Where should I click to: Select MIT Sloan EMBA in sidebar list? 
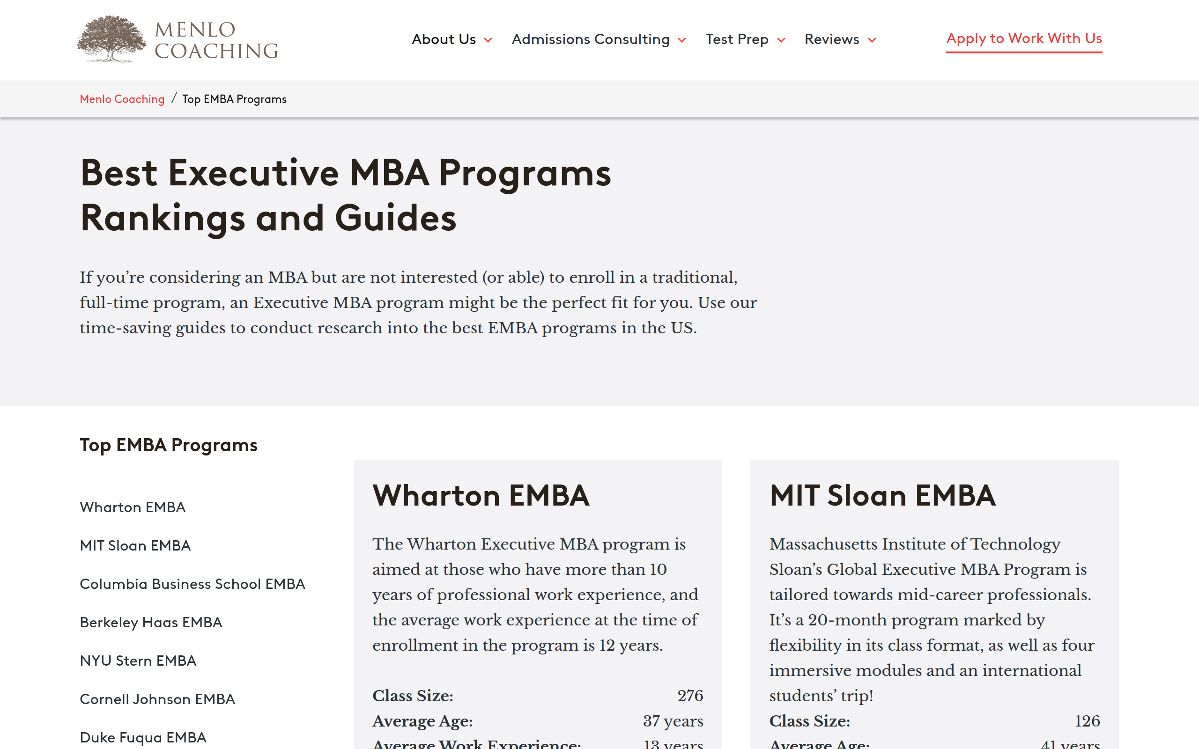(x=135, y=545)
